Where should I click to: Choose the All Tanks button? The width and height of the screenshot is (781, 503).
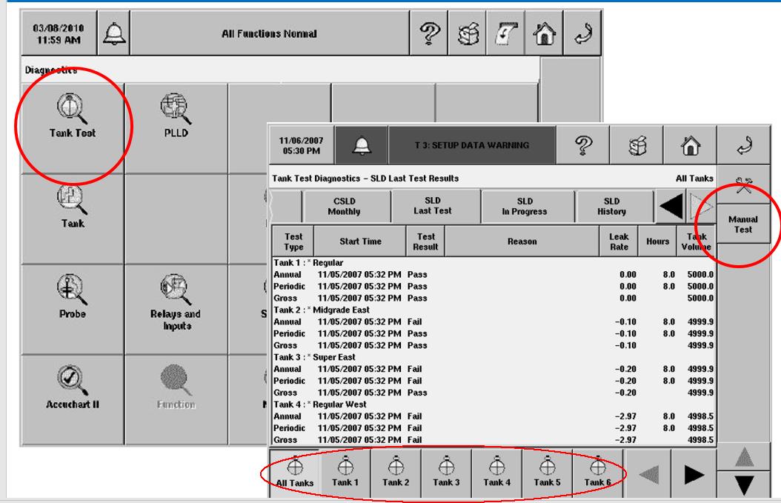293,471
